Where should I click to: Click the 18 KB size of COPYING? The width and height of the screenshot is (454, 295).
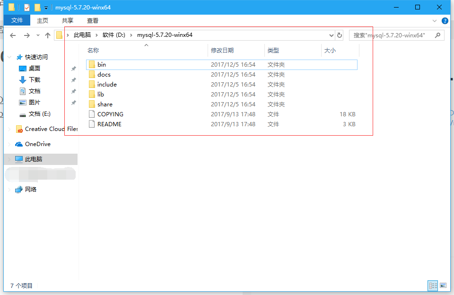[x=348, y=114]
